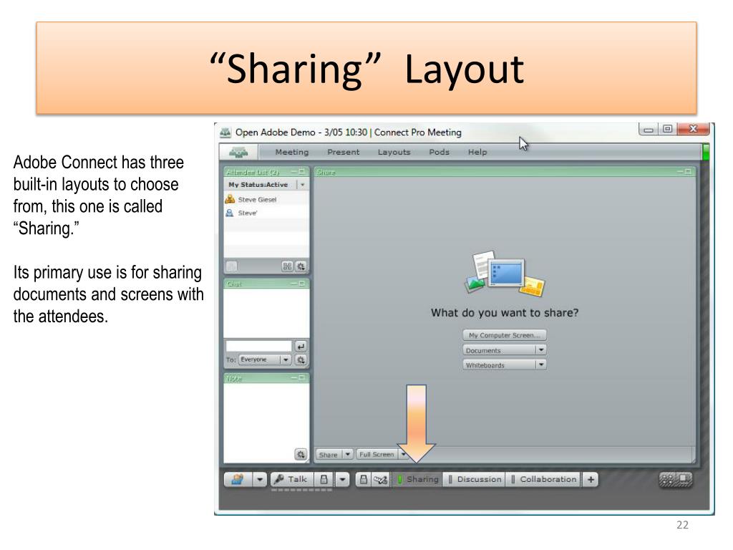733x550 pixels.
Task: Open Attendee List pod options gear
Action: (x=301, y=266)
